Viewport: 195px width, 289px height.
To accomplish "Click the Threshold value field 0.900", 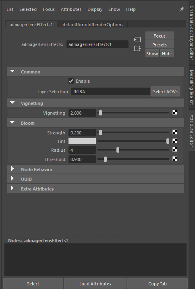I will [82, 159].
